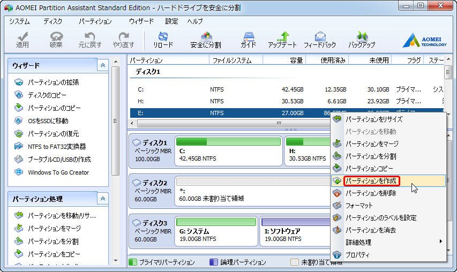Start the パーティションの拡張 wizard
This screenshot has height=272, width=457.
click(47, 82)
